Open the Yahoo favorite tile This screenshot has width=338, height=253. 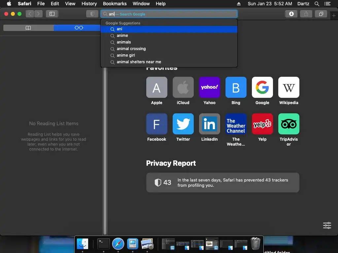coord(209,87)
